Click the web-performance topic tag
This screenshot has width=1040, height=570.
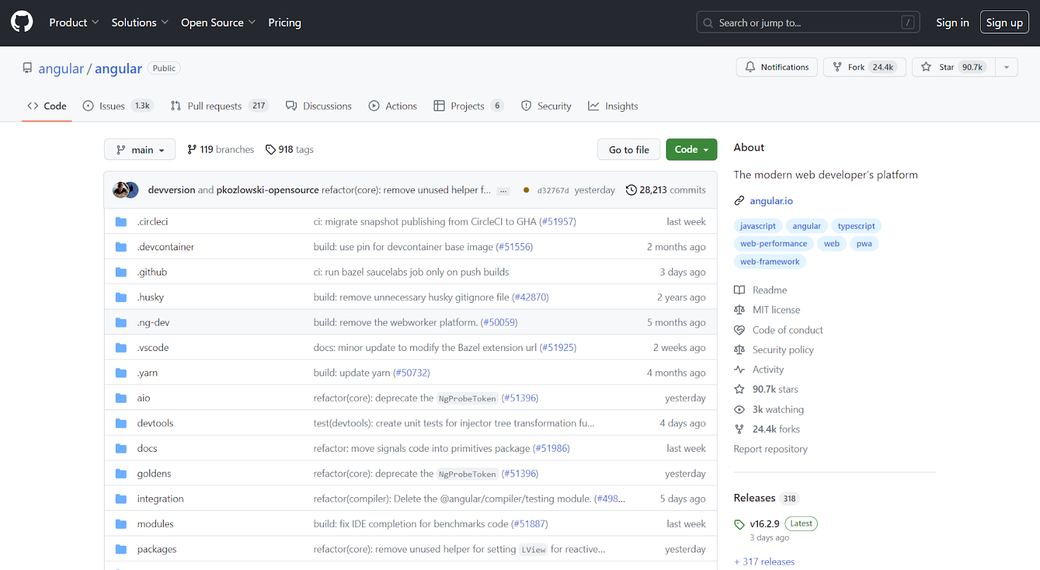(x=773, y=244)
